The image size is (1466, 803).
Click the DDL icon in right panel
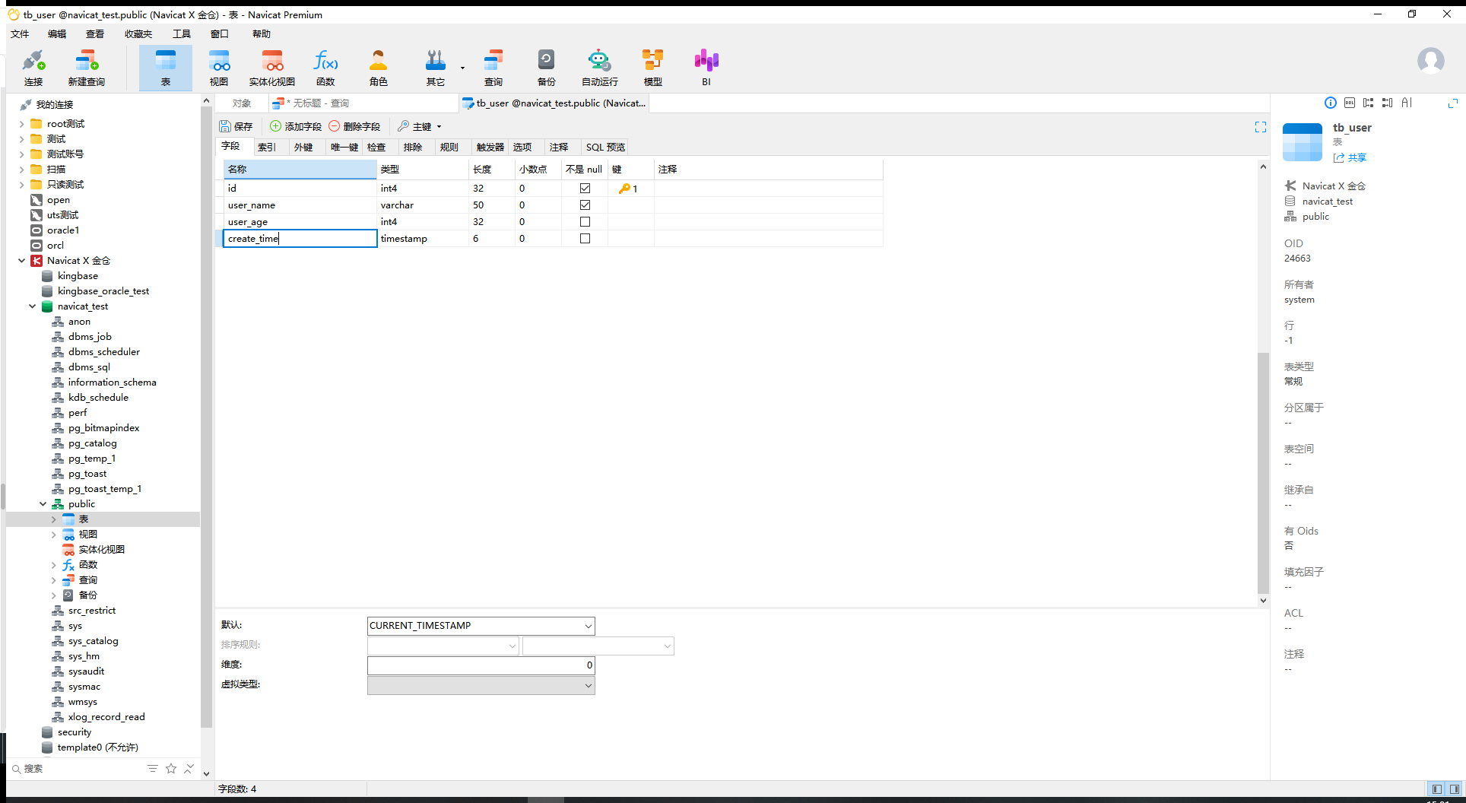[1350, 103]
